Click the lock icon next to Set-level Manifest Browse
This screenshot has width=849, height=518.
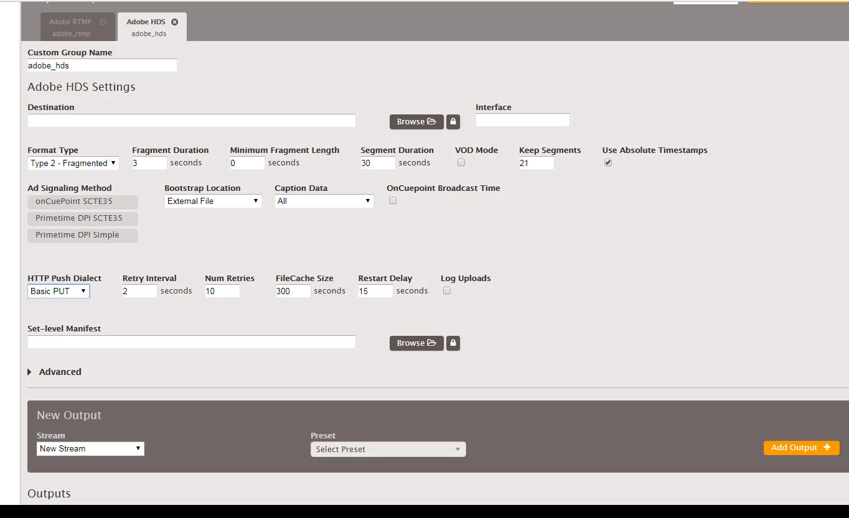[x=453, y=343]
